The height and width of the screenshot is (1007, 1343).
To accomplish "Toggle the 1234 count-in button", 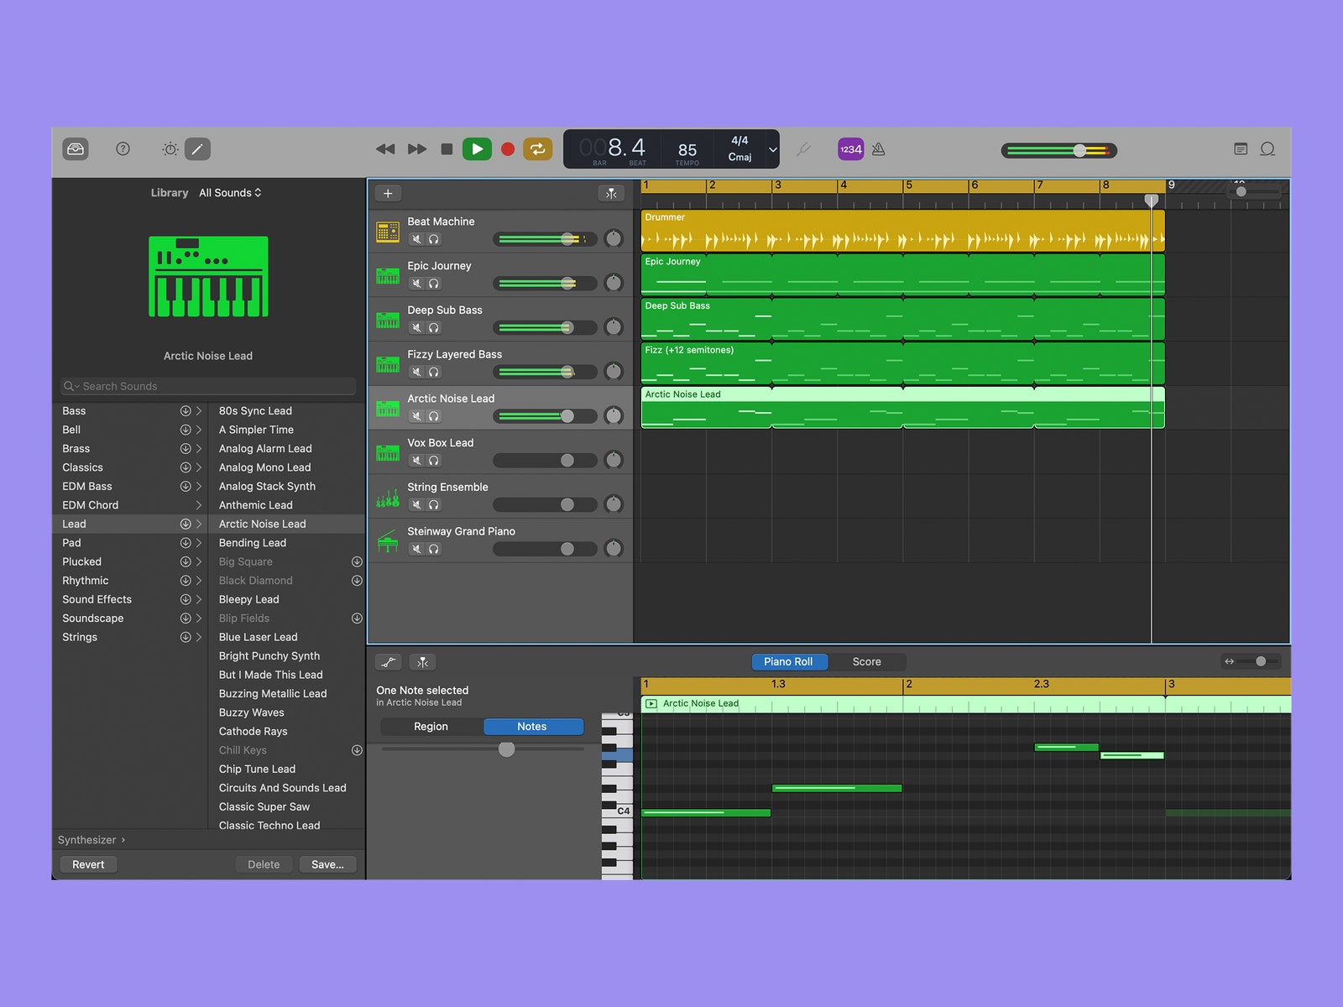I will [x=850, y=149].
